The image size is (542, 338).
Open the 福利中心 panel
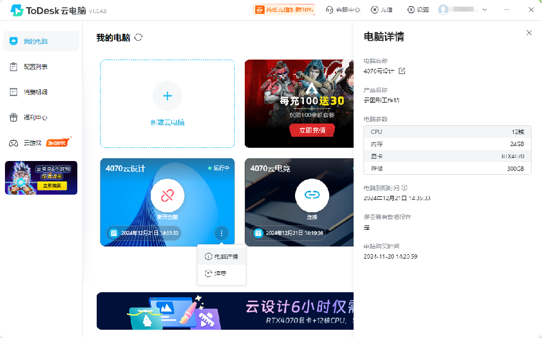30,117
